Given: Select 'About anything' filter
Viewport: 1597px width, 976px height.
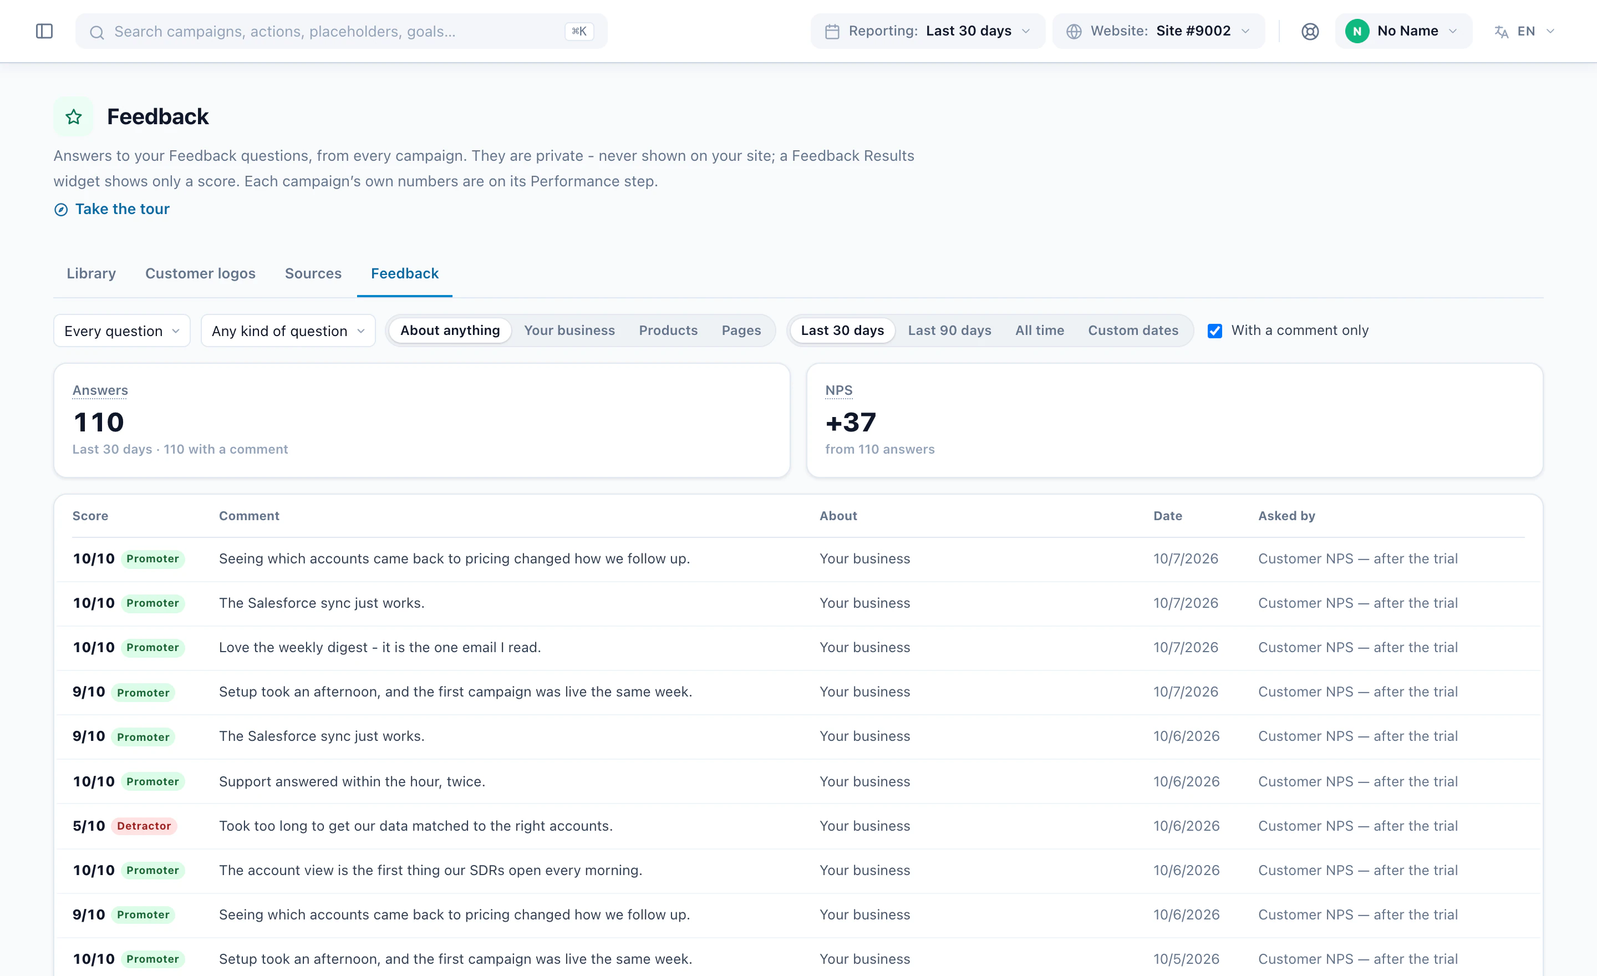Looking at the screenshot, I should [x=450, y=331].
